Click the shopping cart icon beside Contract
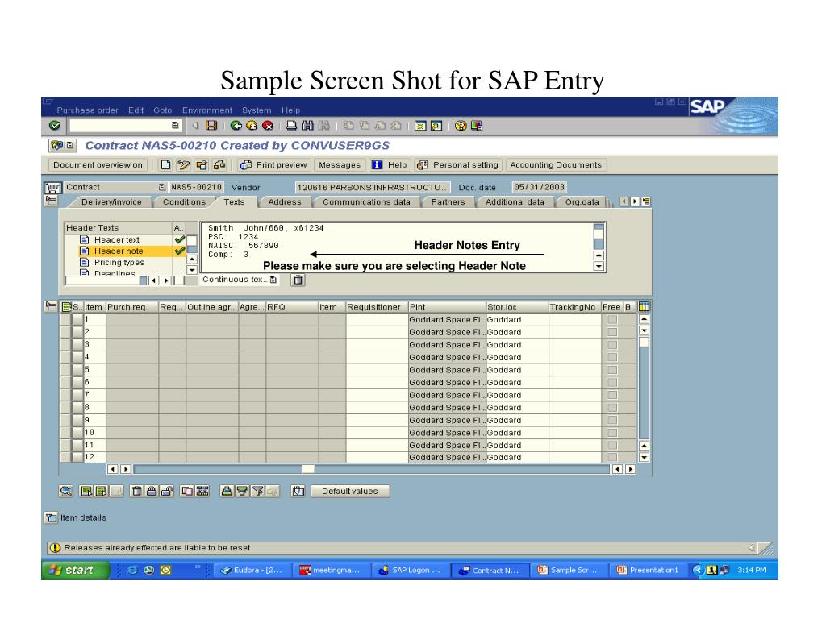This screenshot has height=619, width=826. pyautogui.click(x=52, y=188)
